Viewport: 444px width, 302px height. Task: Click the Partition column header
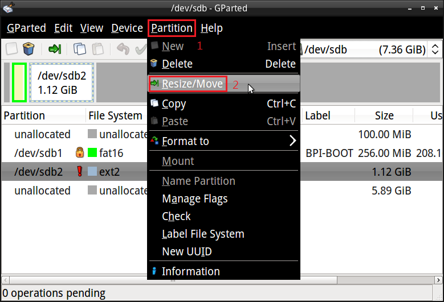pos(24,115)
